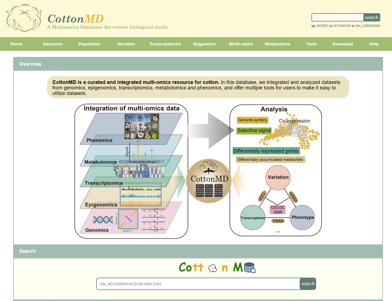Click the Epigenomics layer label
Image resolution: width=392 pixels, height=301 pixels.
(x=101, y=205)
